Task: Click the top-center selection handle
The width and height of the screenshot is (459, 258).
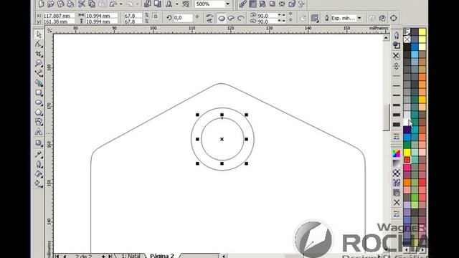Action: (222, 115)
